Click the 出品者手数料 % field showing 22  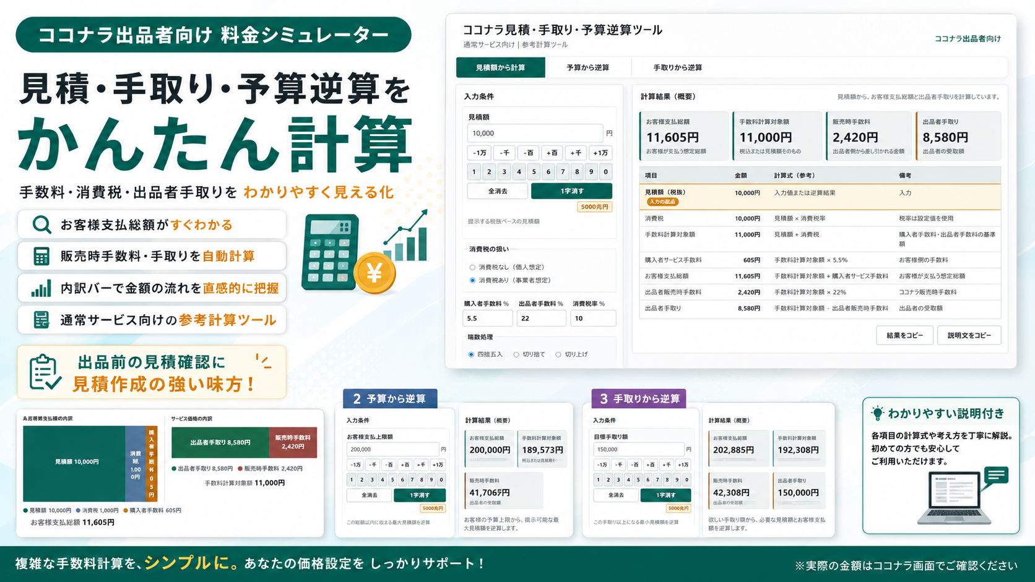[x=542, y=318]
